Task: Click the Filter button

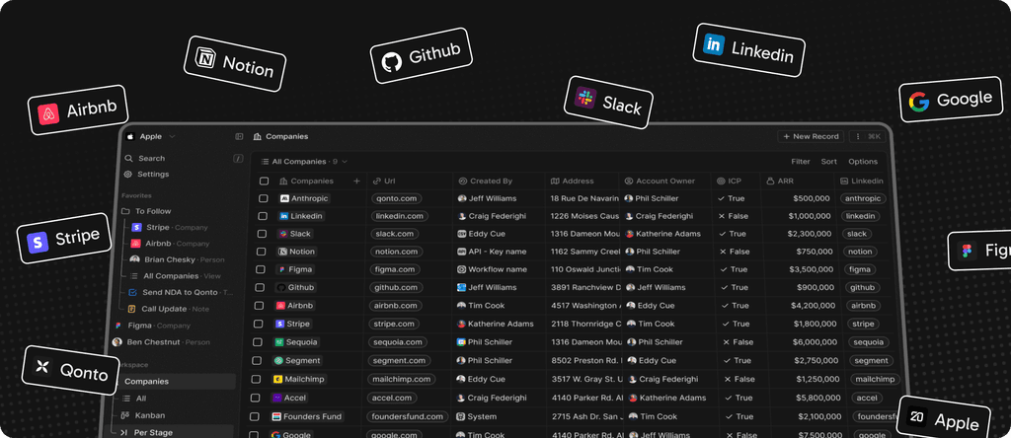Action: (x=801, y=162)
